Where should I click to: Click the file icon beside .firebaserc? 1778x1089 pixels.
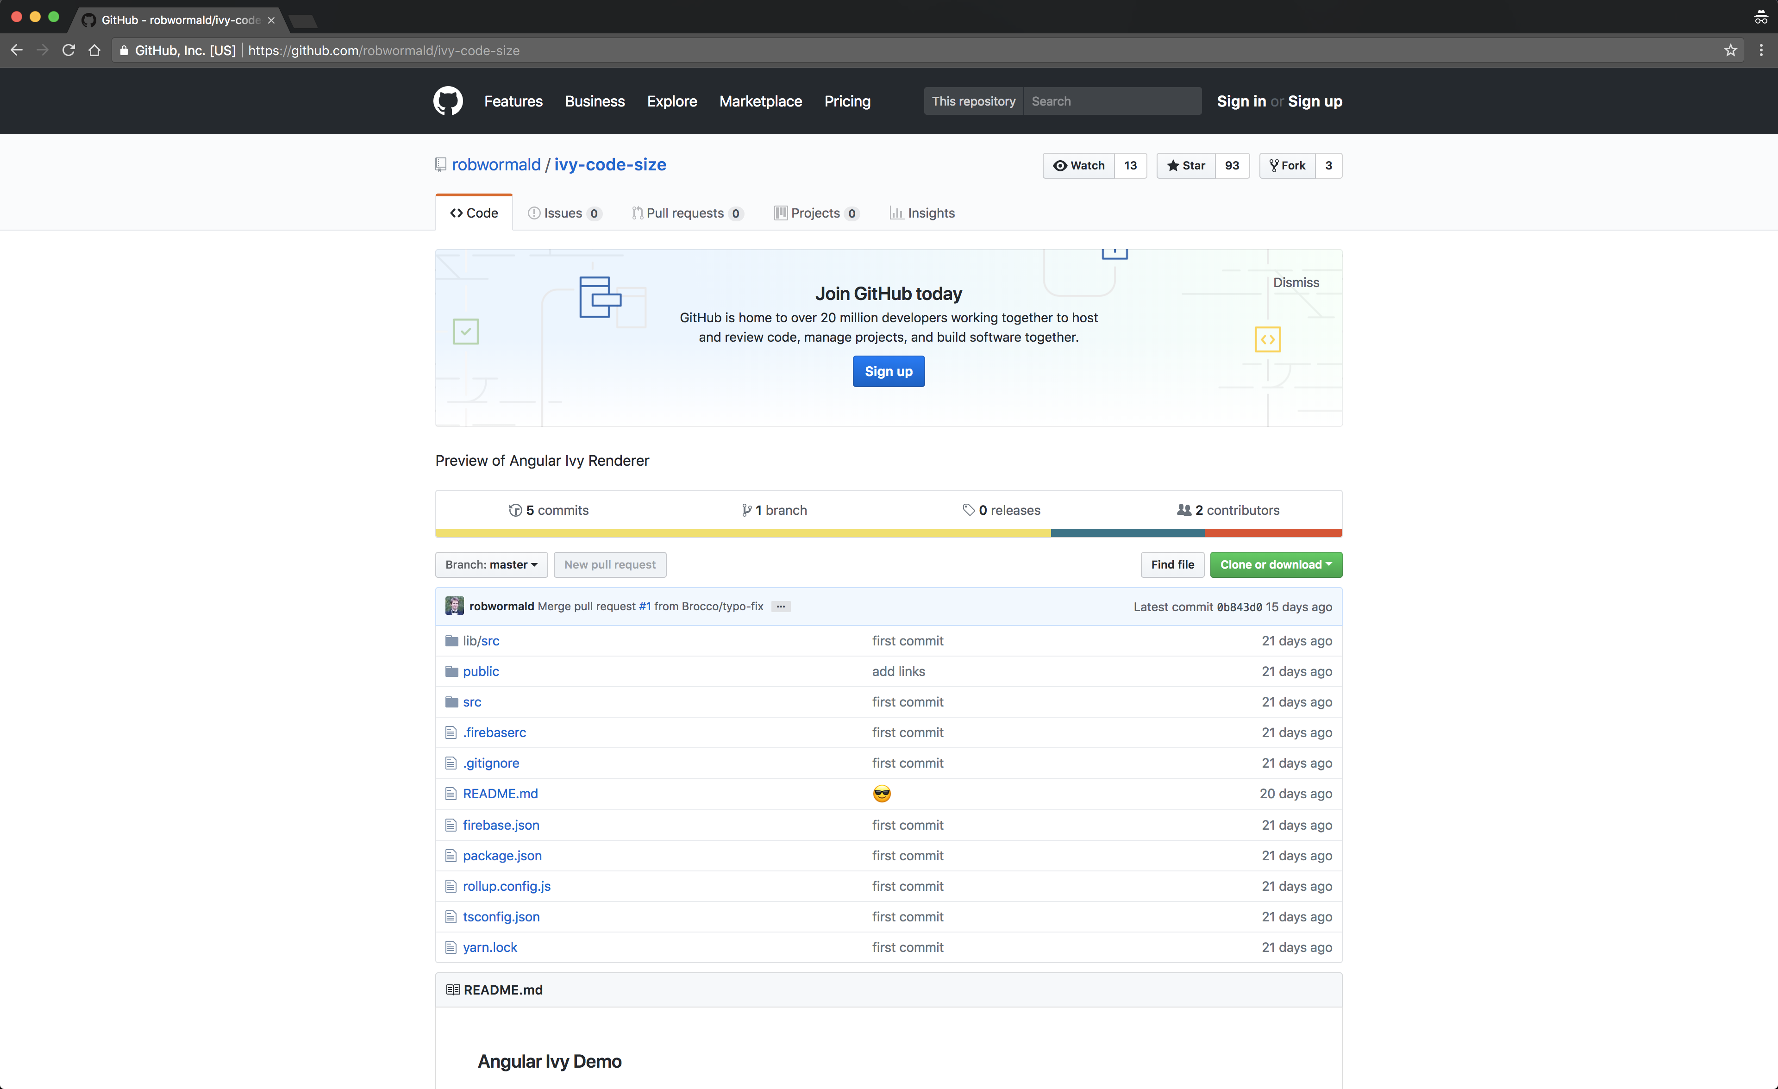(x=451, y=732)
